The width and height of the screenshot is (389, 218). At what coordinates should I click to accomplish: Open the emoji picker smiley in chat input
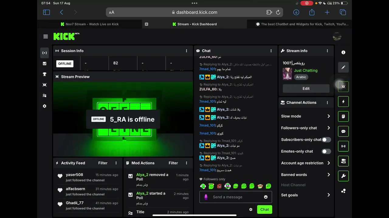click(266, 197)
